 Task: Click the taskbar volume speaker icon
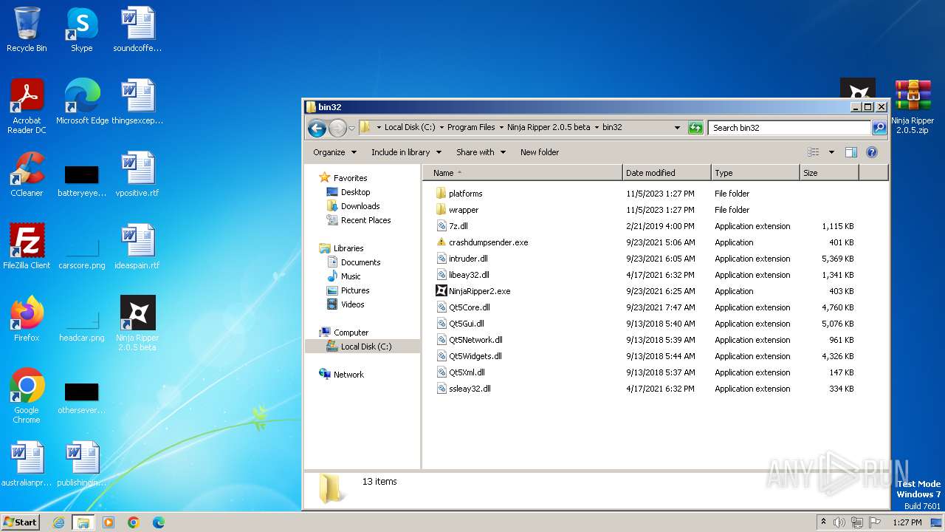(x=839, y=522)
